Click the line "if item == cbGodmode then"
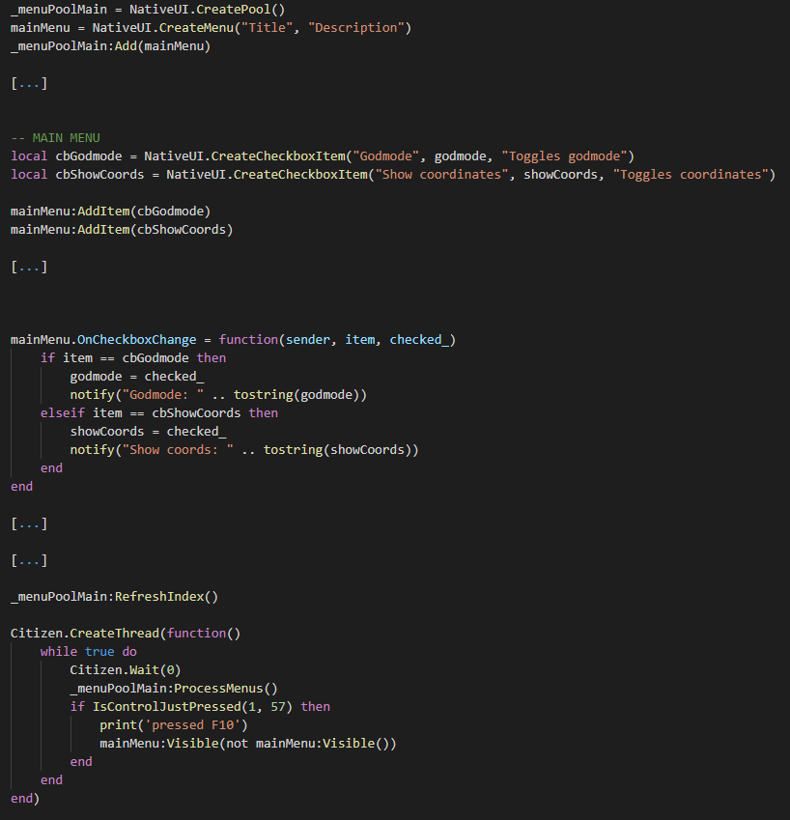 tap(133, 357)
